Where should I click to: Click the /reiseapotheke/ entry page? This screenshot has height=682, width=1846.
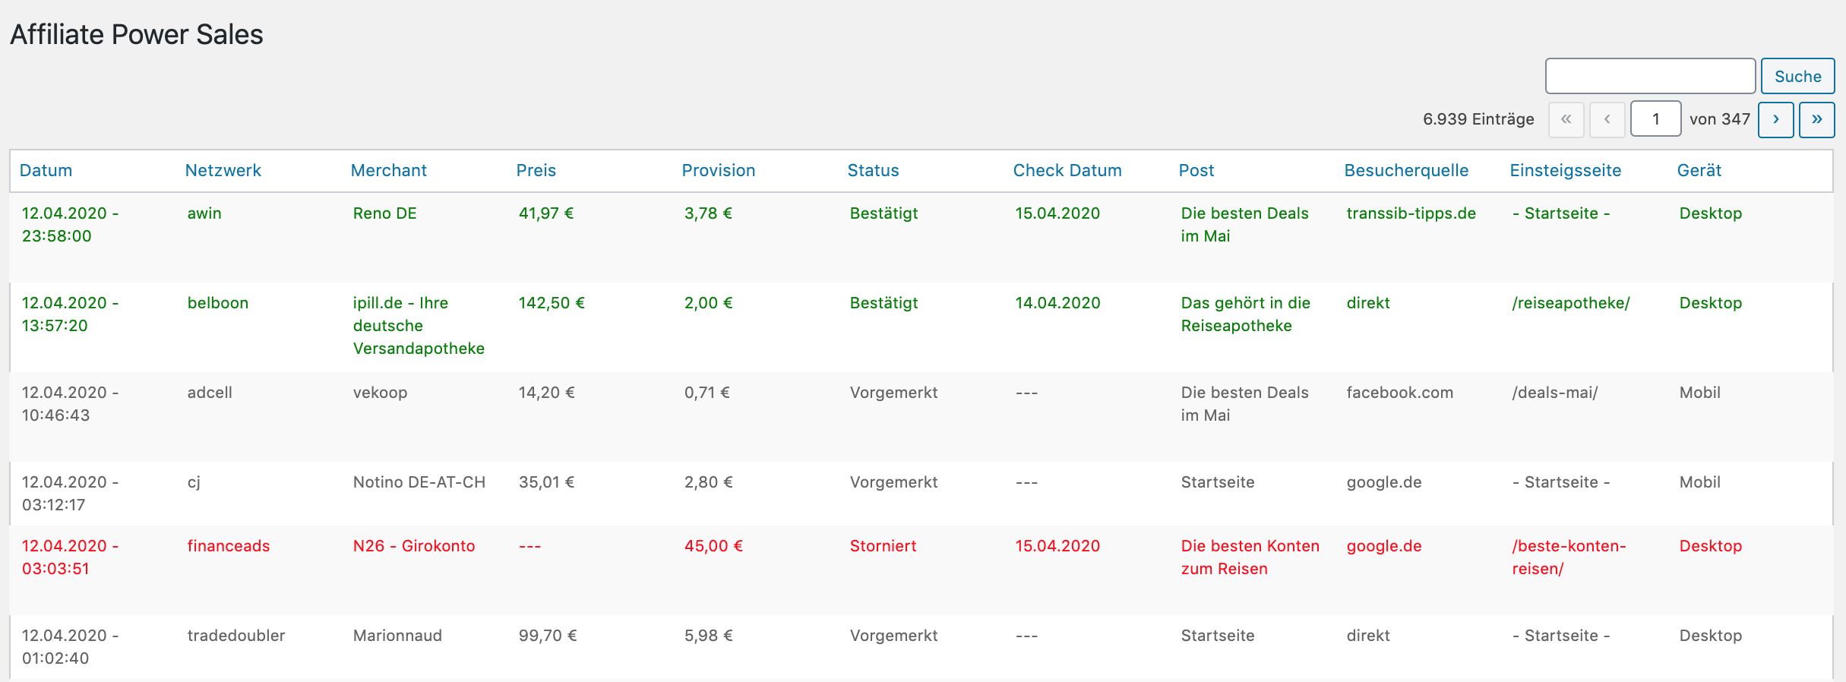point(1571,303)
